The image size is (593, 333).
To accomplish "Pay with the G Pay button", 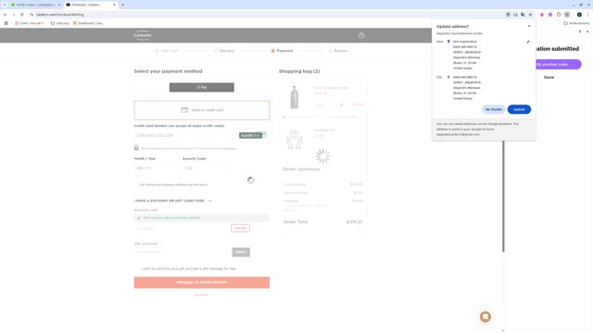I will [x=202, y=87].
